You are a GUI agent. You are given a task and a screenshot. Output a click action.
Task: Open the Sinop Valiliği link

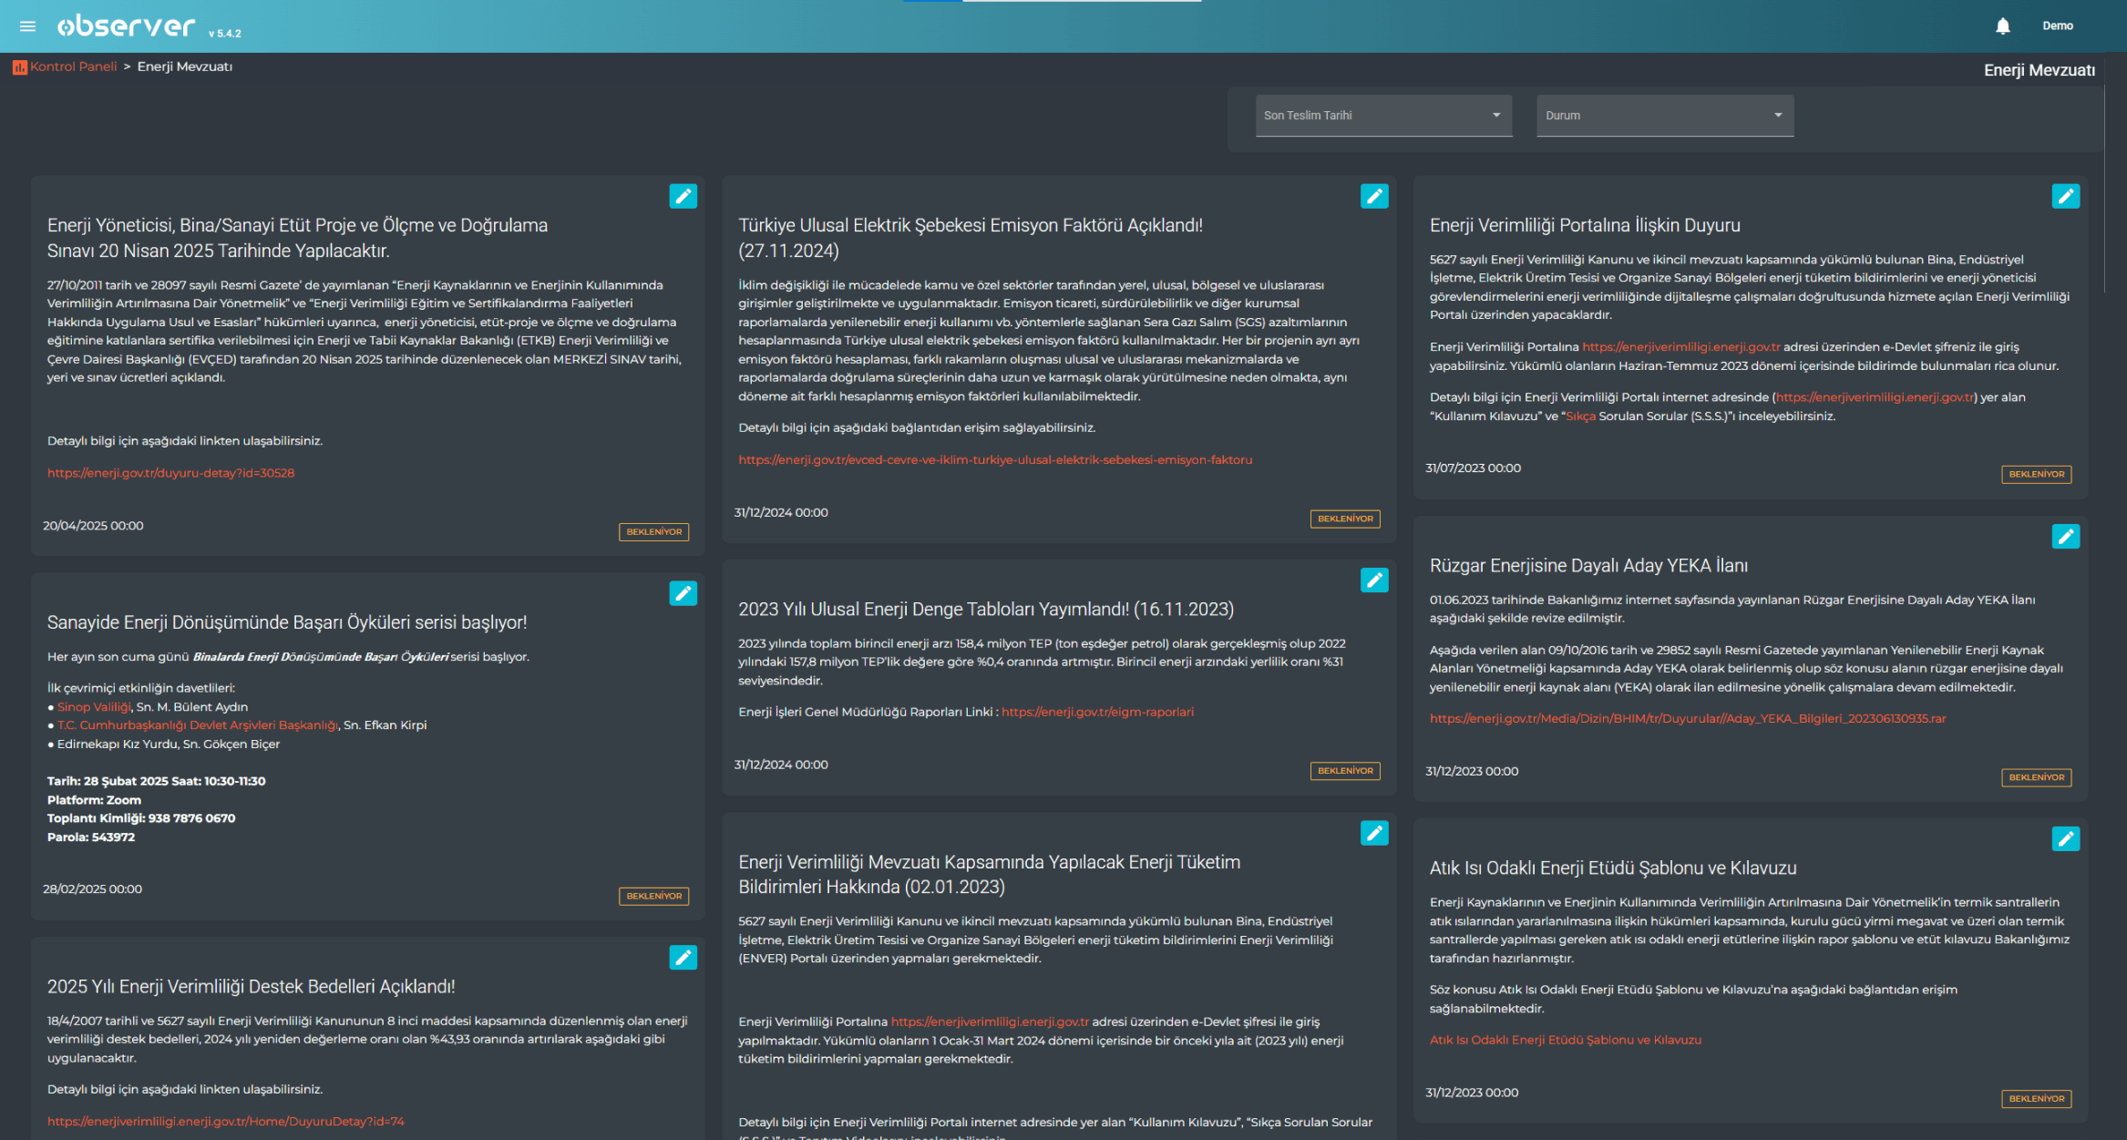point(94,707)
